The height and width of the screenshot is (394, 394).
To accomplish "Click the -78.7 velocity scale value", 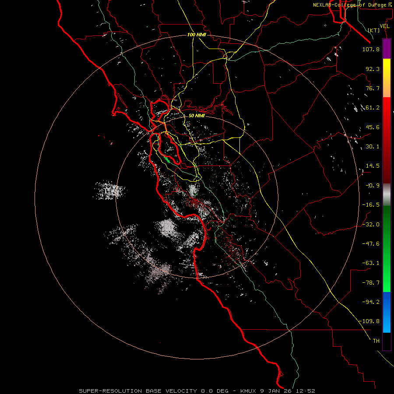I will click(x=371, y=283).
